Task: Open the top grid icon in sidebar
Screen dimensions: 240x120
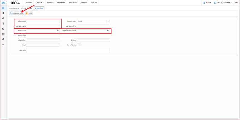Action: [x=3, y=8]
